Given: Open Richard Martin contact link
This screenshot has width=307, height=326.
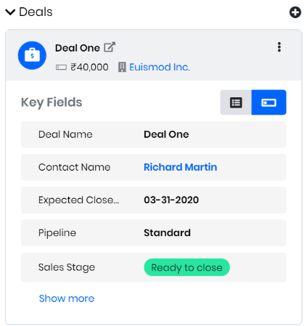Looking at the screenshot, I should pyautogui.click(x=180, y=167).
